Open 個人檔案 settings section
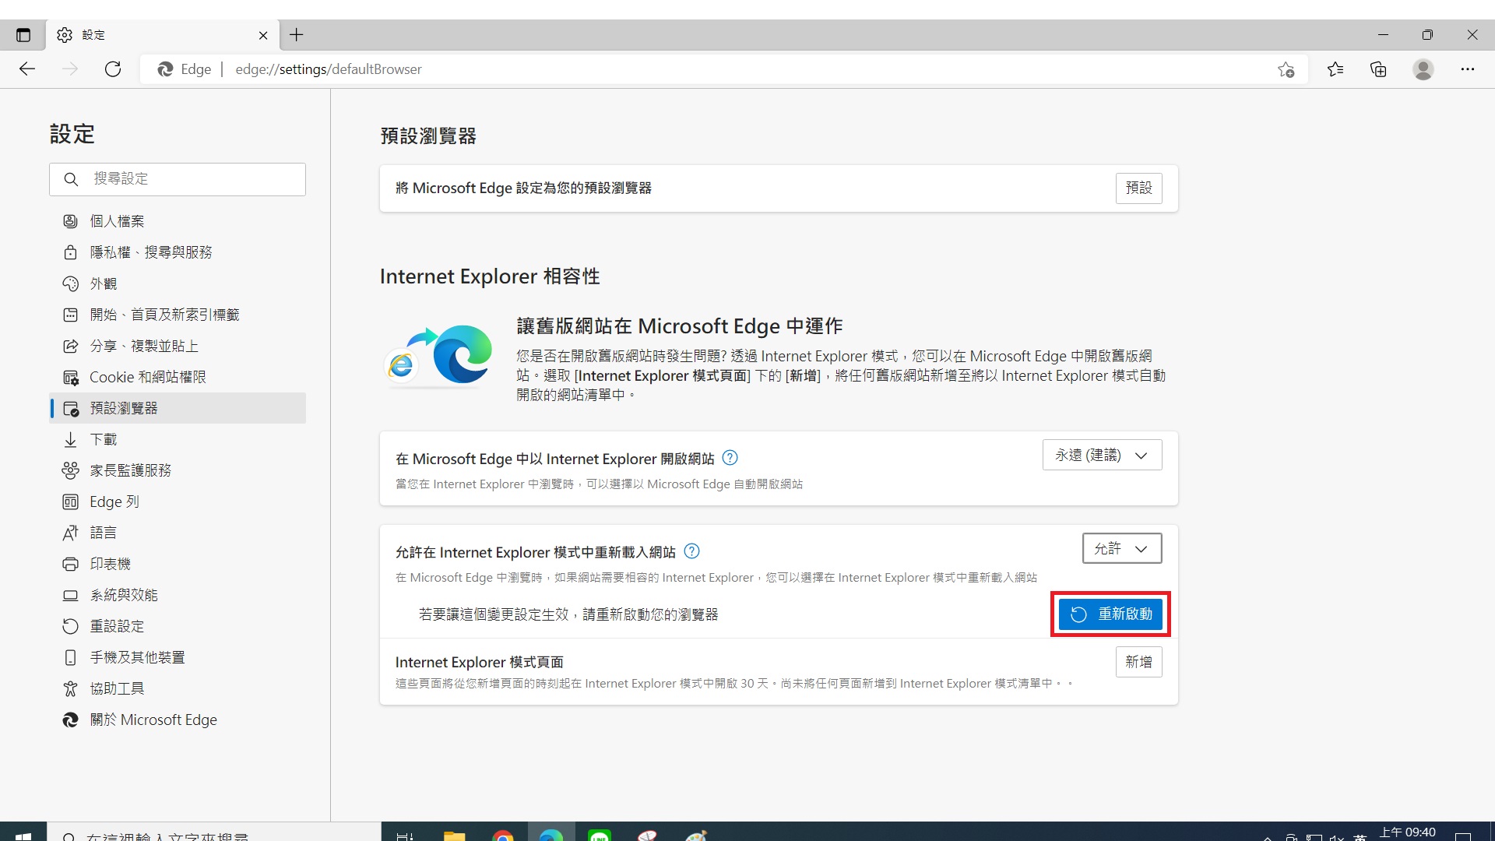 tap(178, 221)
